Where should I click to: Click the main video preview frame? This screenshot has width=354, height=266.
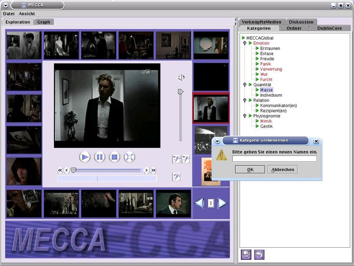[x=107, y=105]
